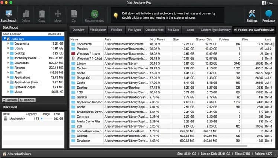Viewport: 278px width, 158px height.
Task: Click the home icon beside Justin bure
Action: (x=8, y=39)
